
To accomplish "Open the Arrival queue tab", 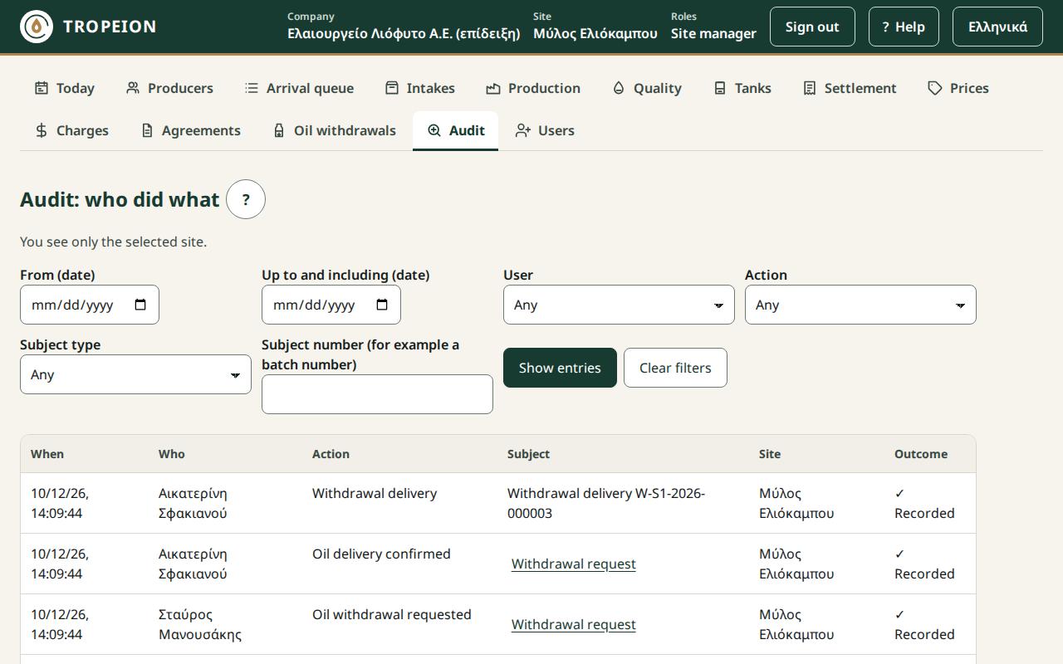I will pyautogui.click(x=299, y=88).
